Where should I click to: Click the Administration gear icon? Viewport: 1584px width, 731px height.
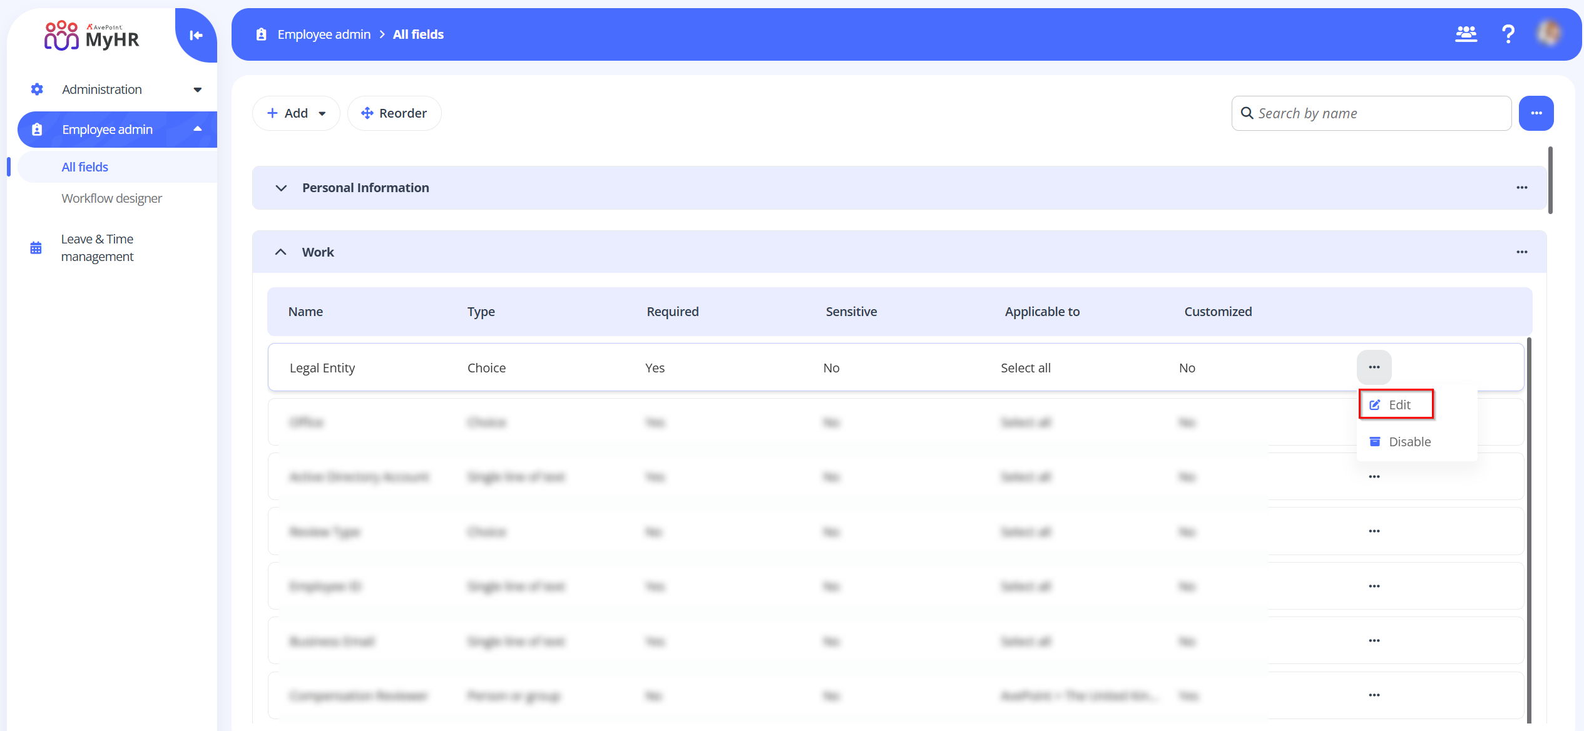tap(37, 89)
